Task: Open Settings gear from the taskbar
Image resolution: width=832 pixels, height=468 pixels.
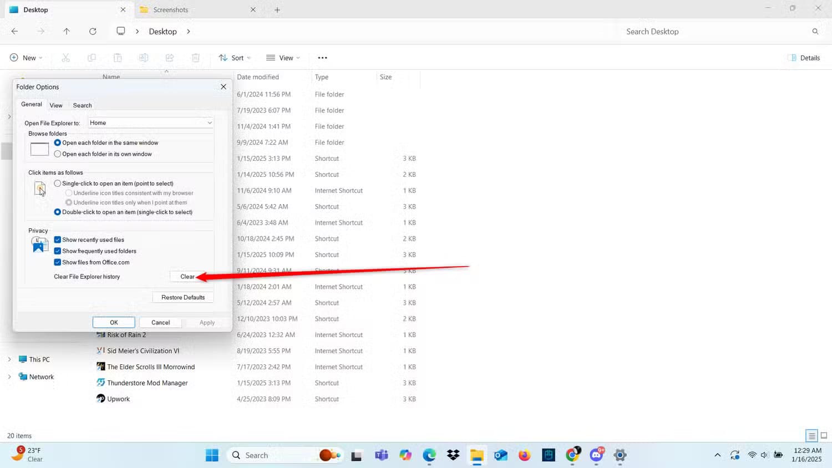Action: pyautogui.click(x=620, y=455)
